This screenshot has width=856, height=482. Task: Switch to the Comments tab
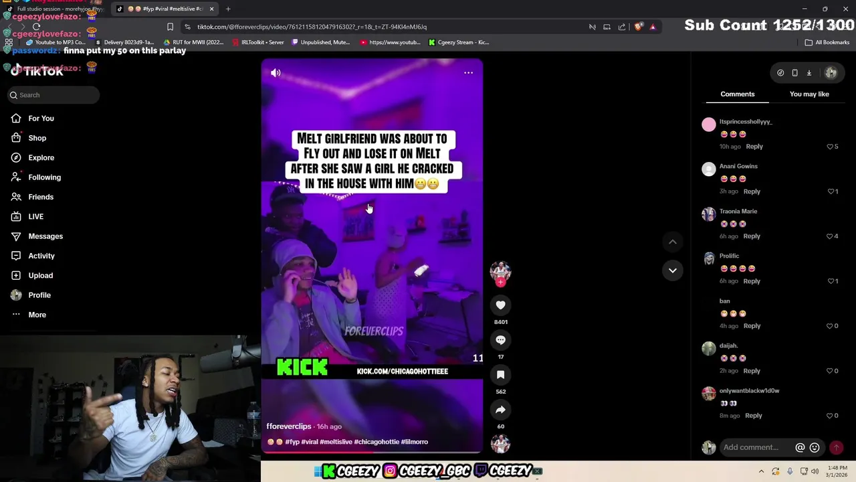pos(738,94)
